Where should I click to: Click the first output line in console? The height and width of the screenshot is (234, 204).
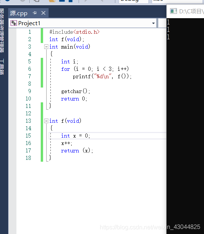[168, 22]
